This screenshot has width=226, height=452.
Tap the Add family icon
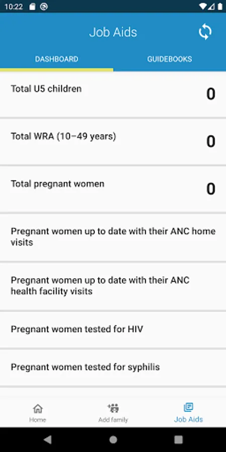pyautogui.click(x=113, y=408)
